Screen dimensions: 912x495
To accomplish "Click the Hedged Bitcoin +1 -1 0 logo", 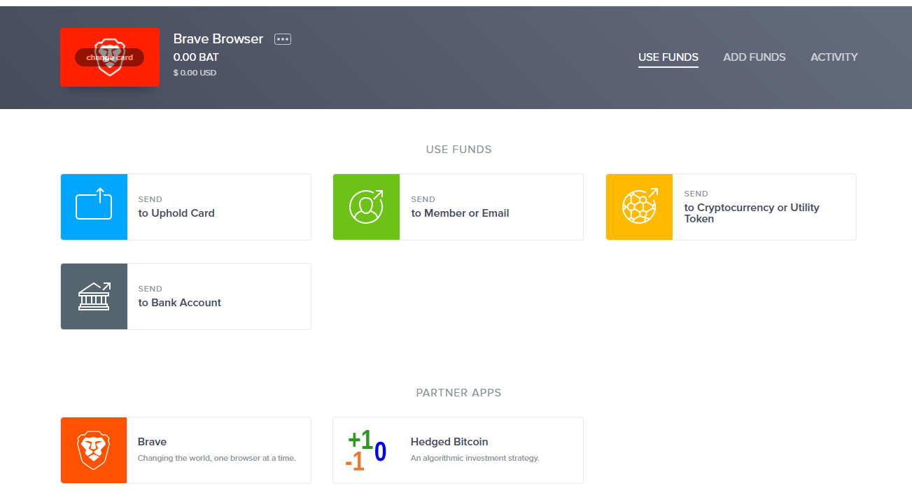I will (366, 450).
